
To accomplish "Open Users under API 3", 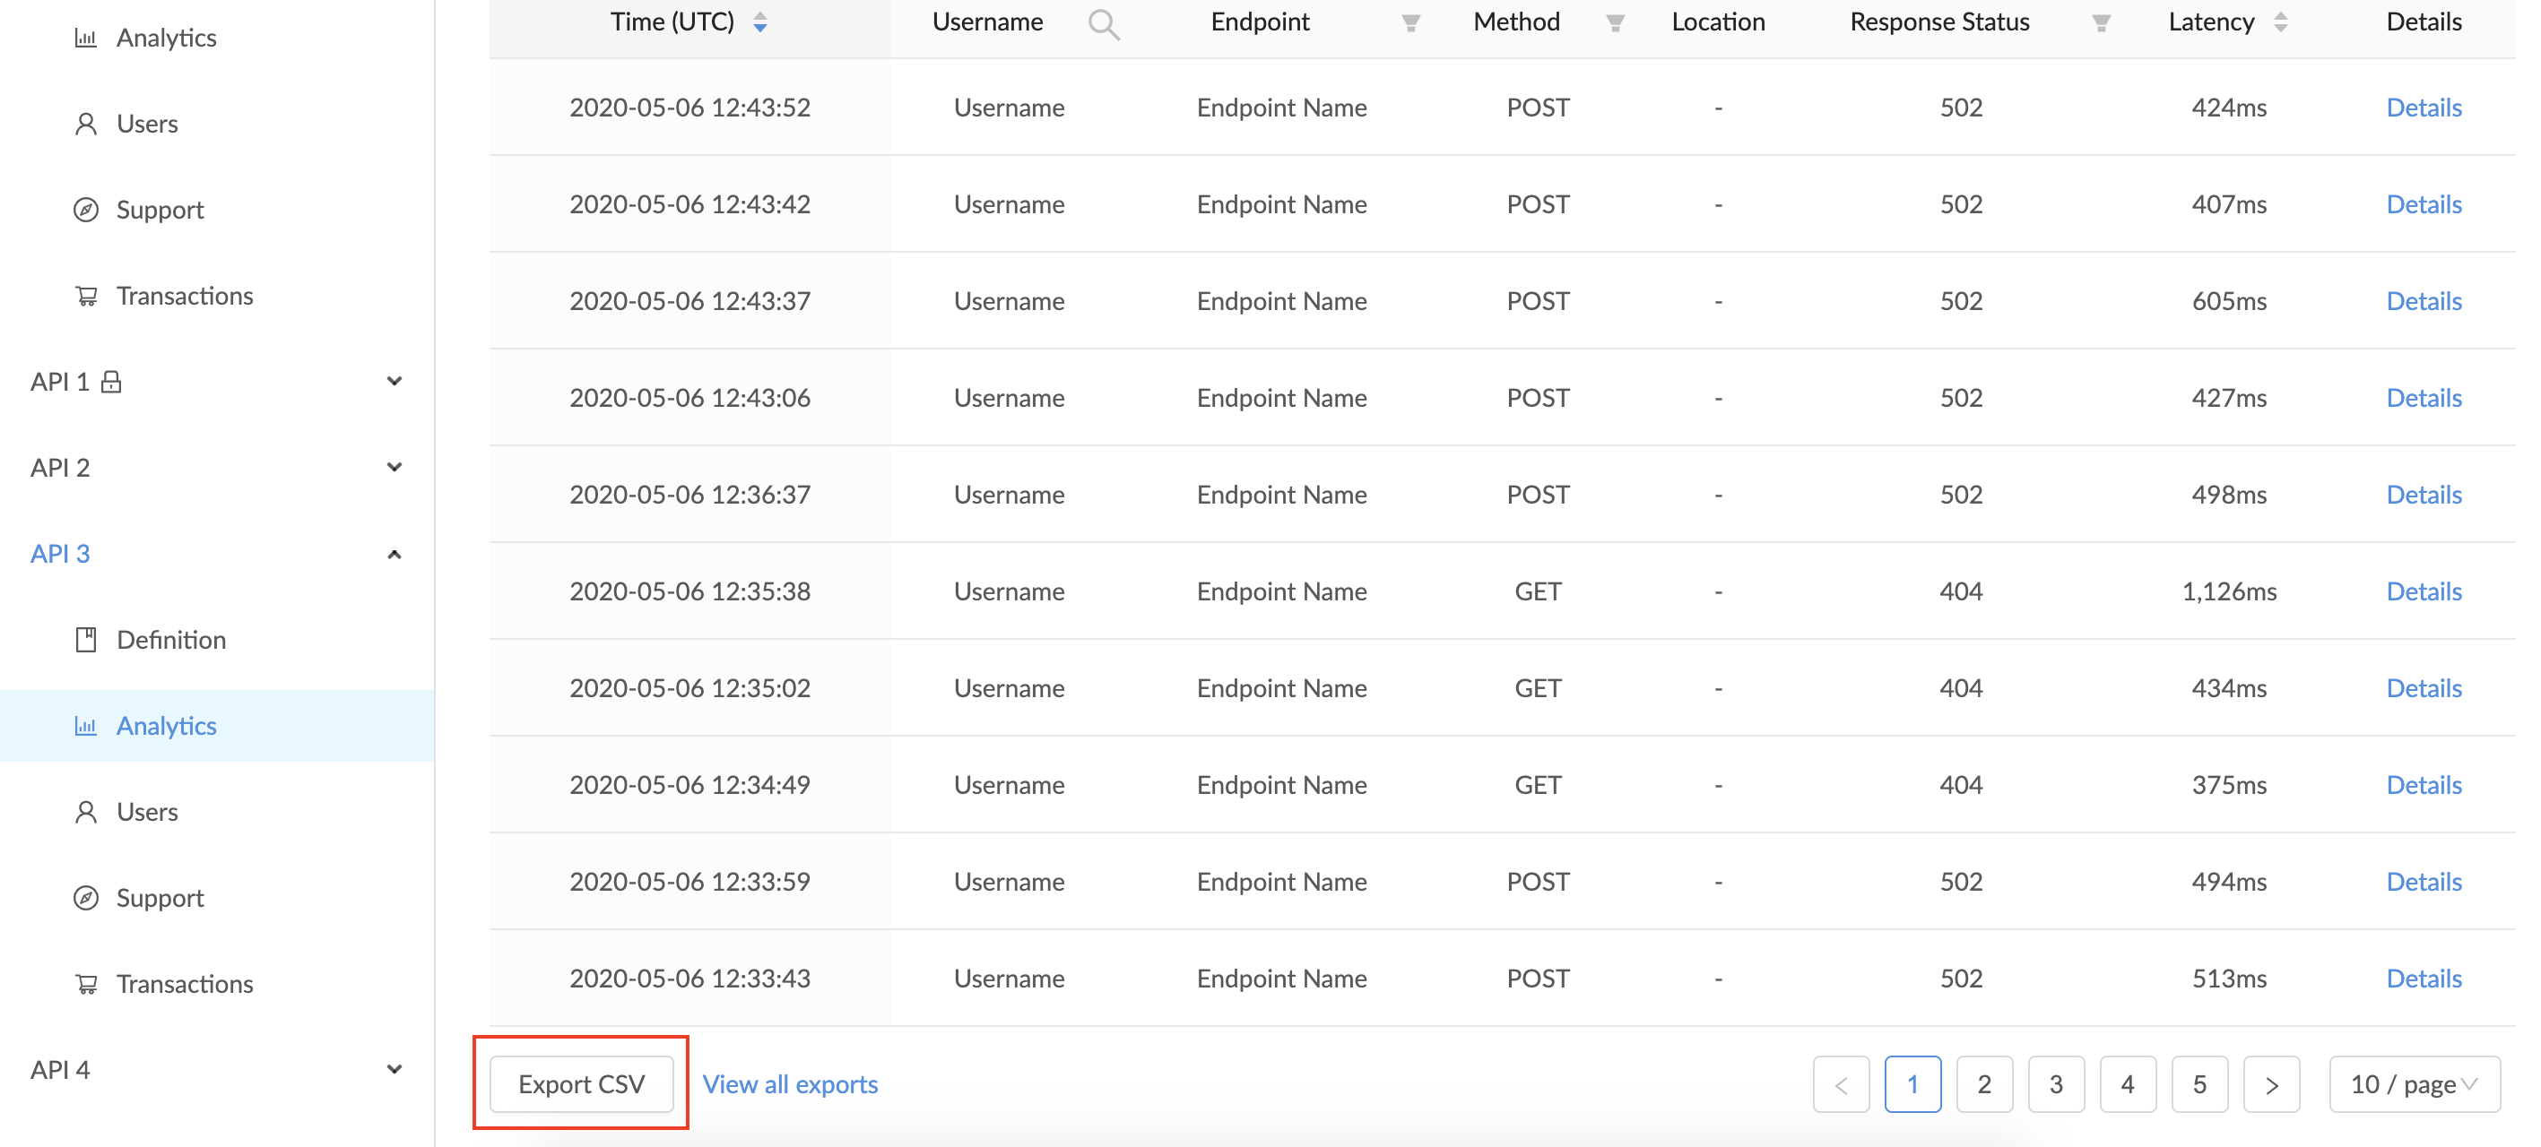I will point(147,812).
